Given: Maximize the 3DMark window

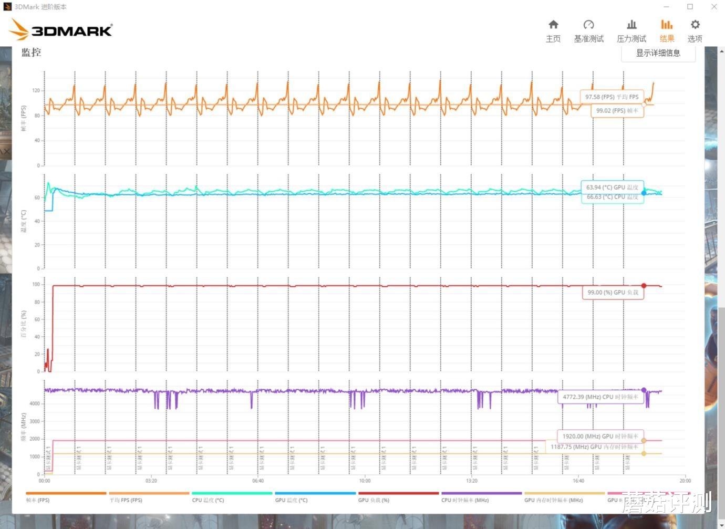Looking at the screenshot, I should [690, 7].
